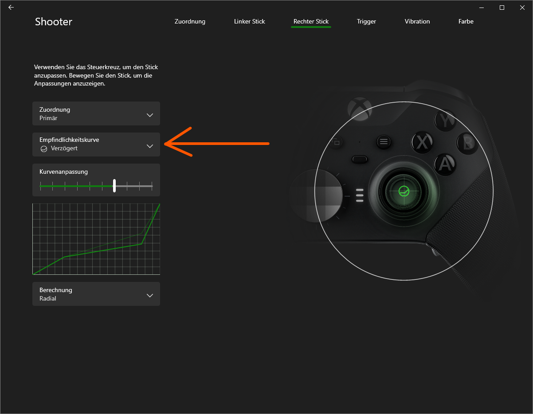Switch to the Zuordnung tab
Image resolution: width=533 pixels, height=414 pixels.
tap(190, 21)
